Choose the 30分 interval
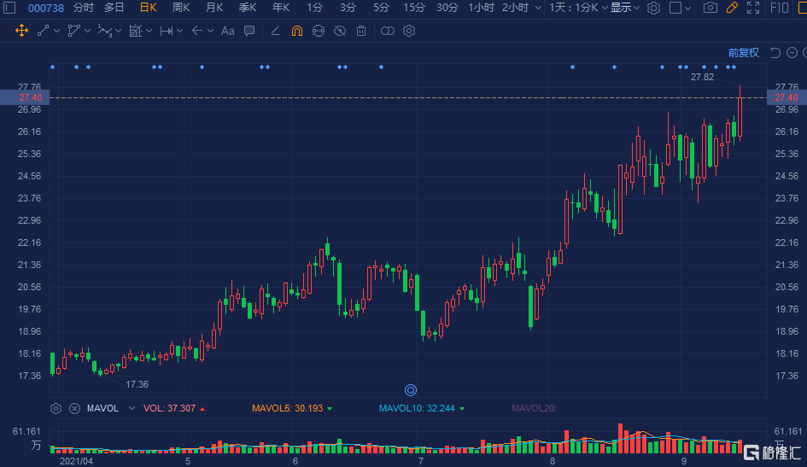Image resolution: width=807 pixels, height=467 pixels. click(x=447, y=8)
